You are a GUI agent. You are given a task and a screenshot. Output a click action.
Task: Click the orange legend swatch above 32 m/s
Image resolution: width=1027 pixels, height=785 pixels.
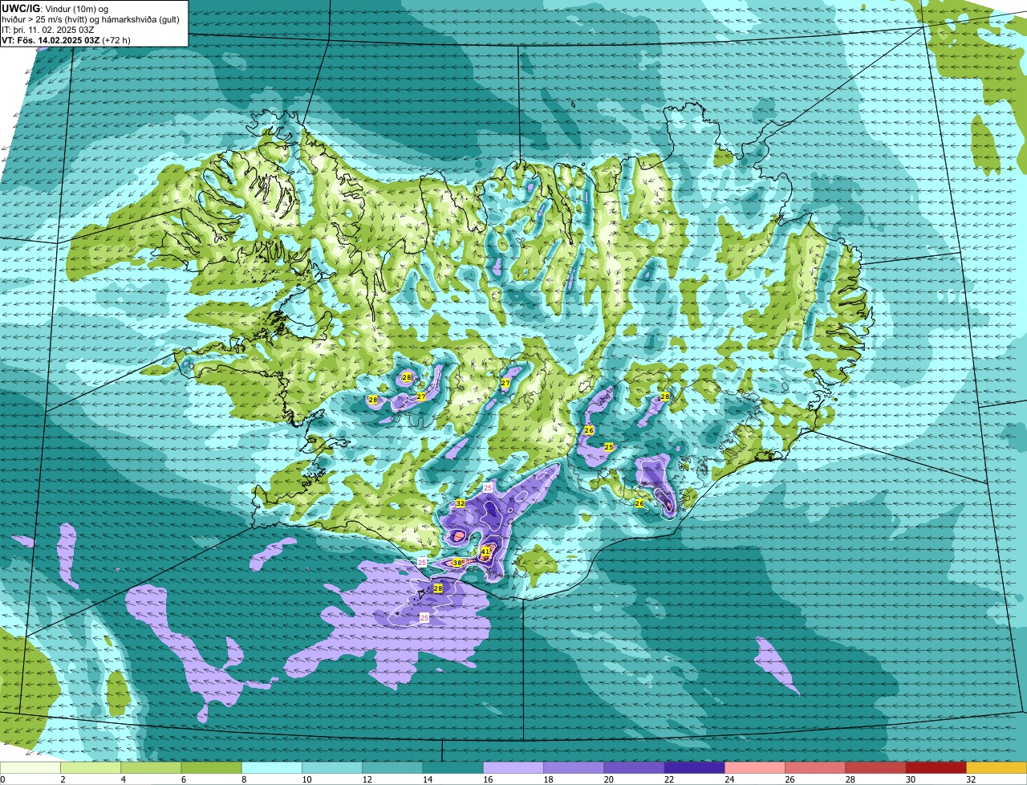(997, 768)
